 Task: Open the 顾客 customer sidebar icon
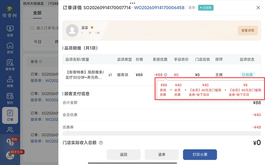(x=10, y=82)
